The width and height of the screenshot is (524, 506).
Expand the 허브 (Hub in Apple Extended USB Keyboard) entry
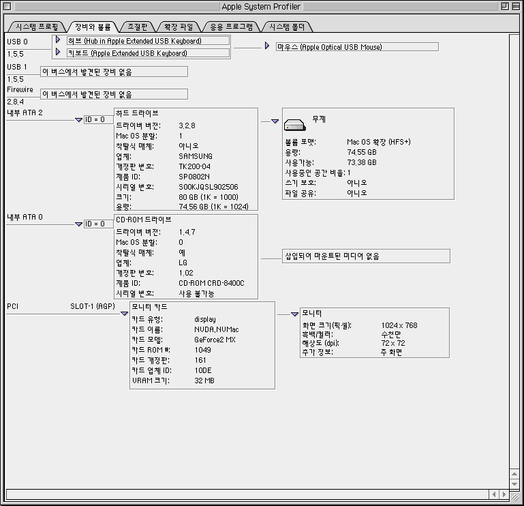click(59, 40)
